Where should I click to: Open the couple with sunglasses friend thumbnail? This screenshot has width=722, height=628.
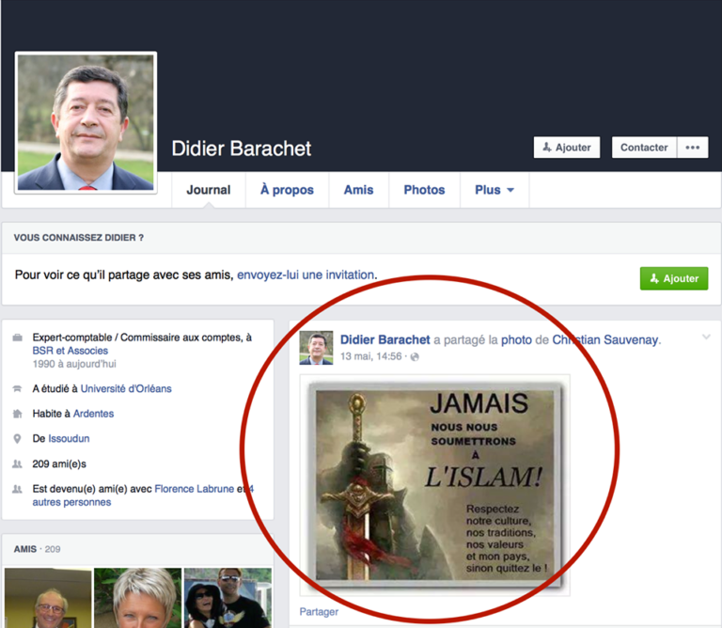point(228,598)
